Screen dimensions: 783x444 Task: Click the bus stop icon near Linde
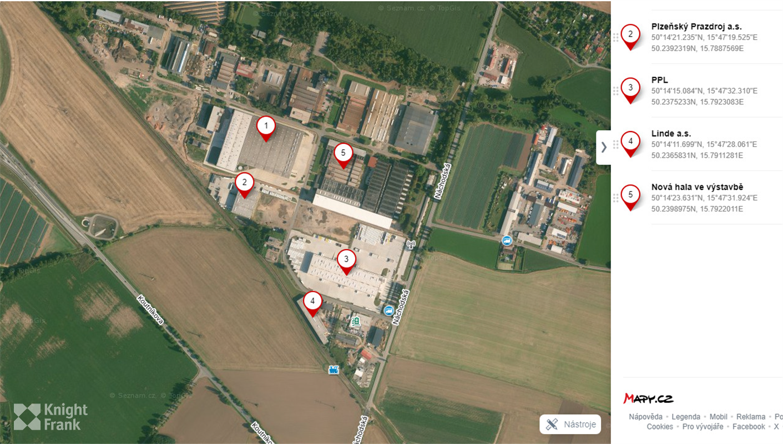[389, 310]
